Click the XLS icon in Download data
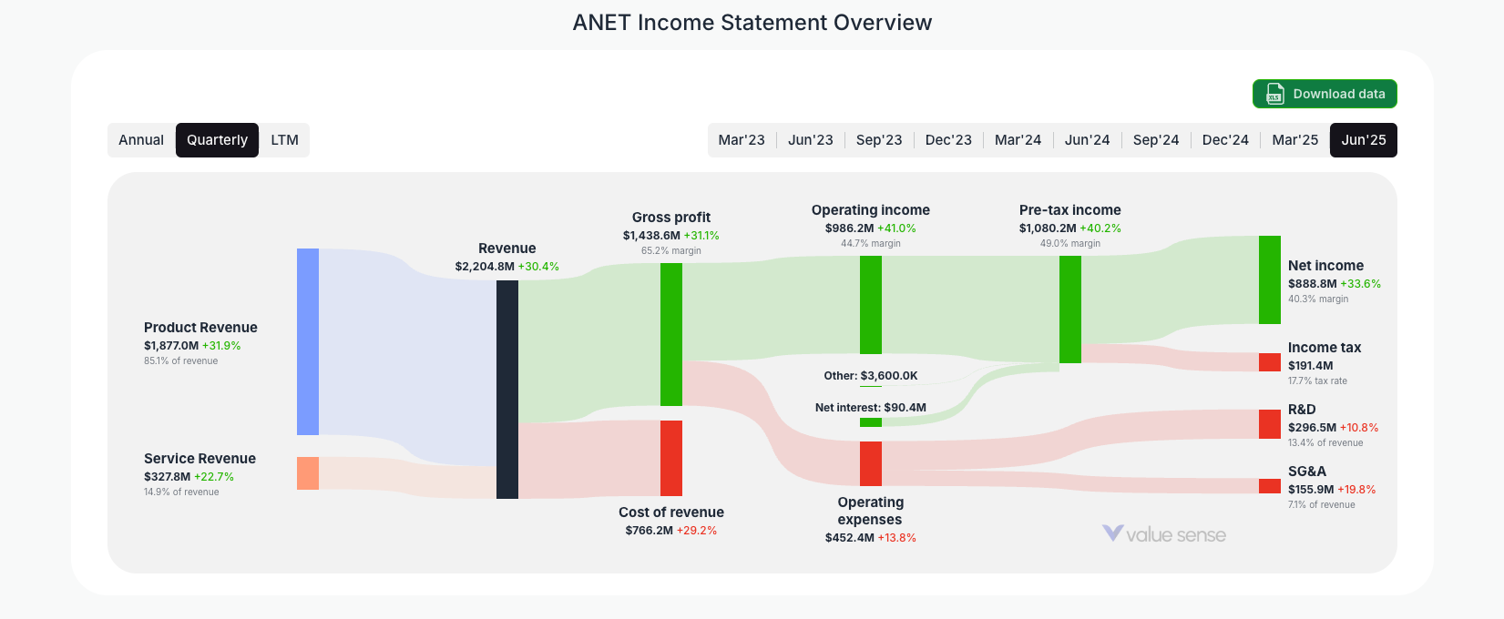Image resolution: width=1504 pixels, height=619 pixels. click(1275, 94)
